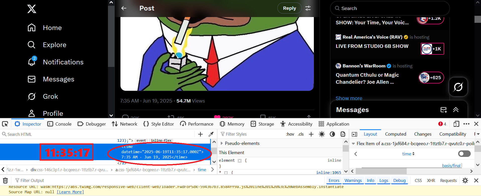The height and width of the screenshot is (196, 481).
Task: Close the developer tools panel
Action: click(x=476, y=124)
